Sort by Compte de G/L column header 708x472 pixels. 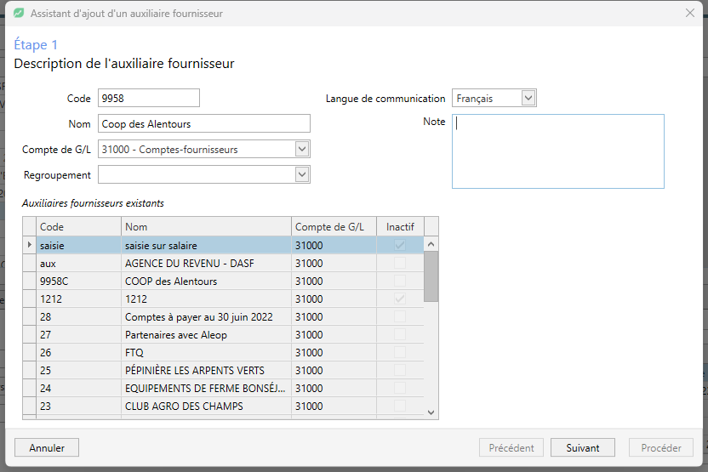point(334,226)
